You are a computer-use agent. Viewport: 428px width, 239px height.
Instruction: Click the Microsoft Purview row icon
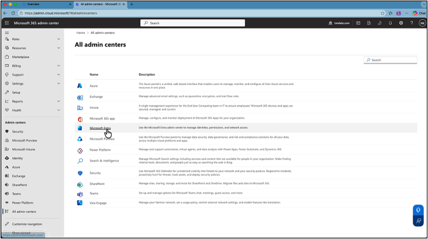80,139
